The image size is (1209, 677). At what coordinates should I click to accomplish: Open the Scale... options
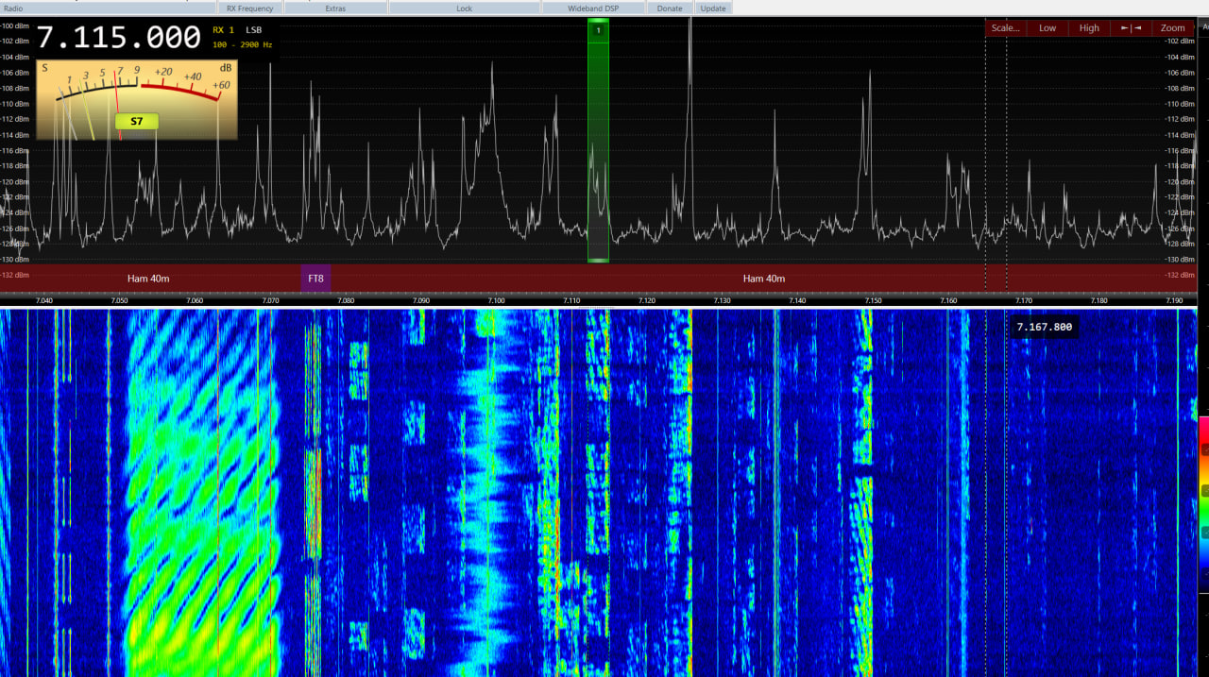point(1005,28)
